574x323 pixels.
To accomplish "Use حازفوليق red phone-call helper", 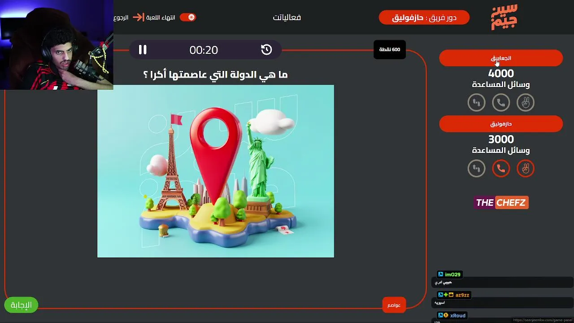I will point(501,169).
